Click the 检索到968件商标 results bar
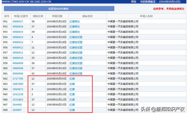188x115 pixels. click(x=59, y=9)
